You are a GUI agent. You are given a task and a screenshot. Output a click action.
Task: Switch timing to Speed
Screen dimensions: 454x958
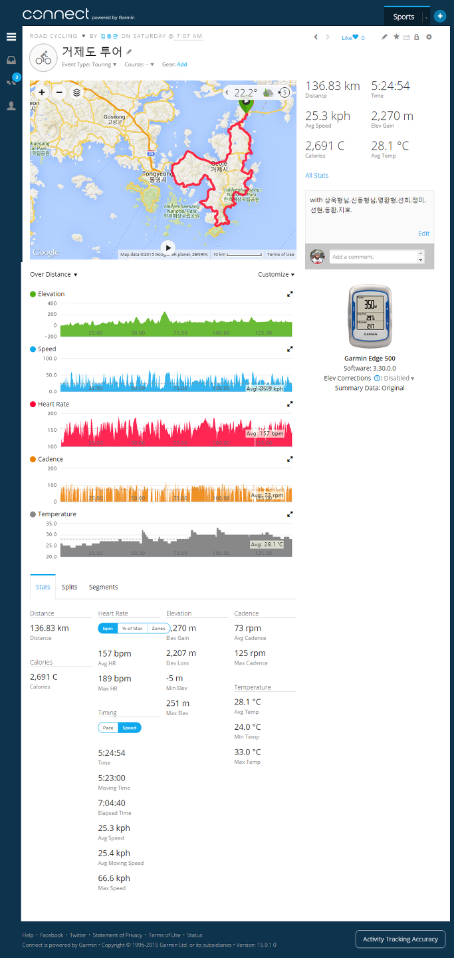tap(130, 728)
